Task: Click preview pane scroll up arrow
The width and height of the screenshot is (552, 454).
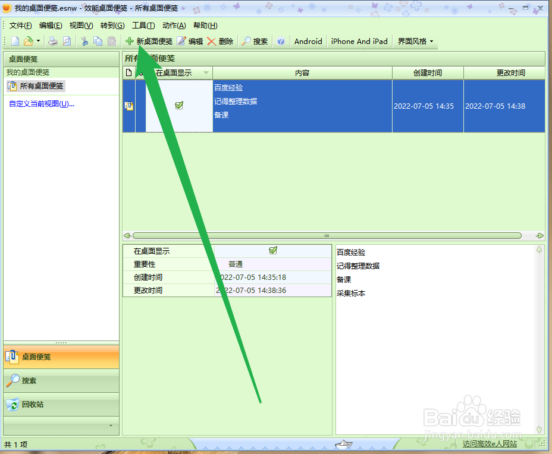Action: coord(539,250)
